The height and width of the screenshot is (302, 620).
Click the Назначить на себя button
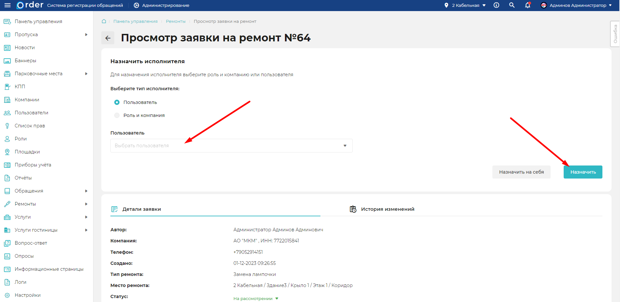click(x=521, y=172)
